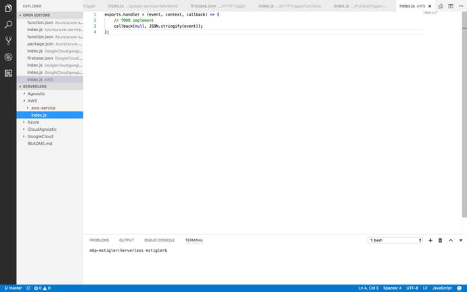Open package.json in Open Editors
Viewport: 467px width, 292px height.
click(49, 44)
